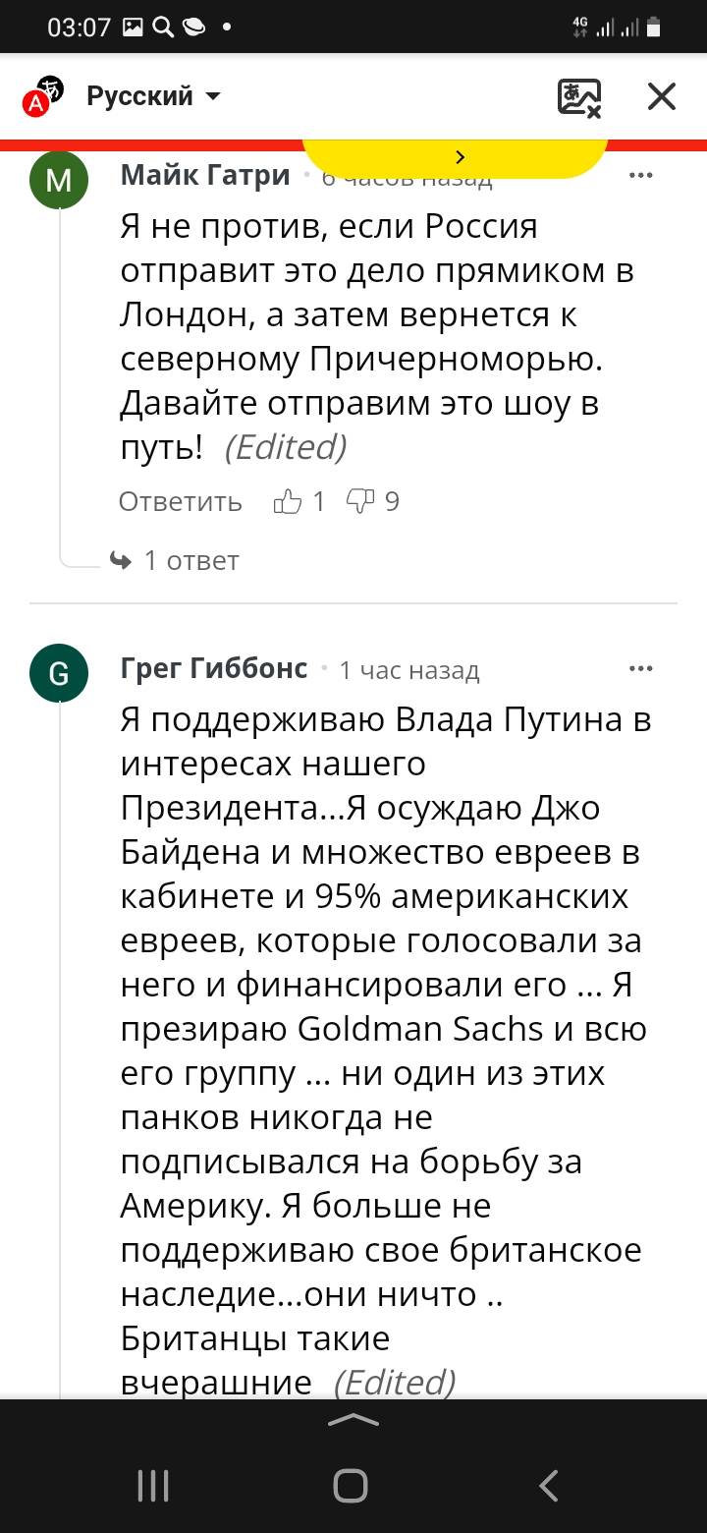The image size is (707, 1533).
Task: Like Майк Гатри's comment with thumbs up
Action: pyautogui.click(x=289, y=502)
